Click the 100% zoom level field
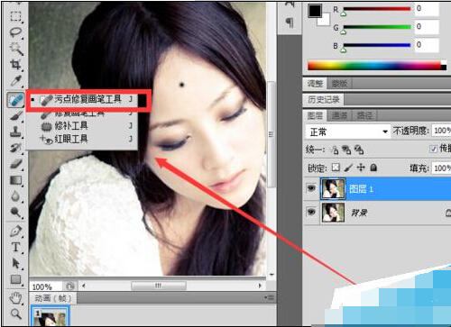Image resolution: width=451 pixels, height=327 pixels. 45,286
